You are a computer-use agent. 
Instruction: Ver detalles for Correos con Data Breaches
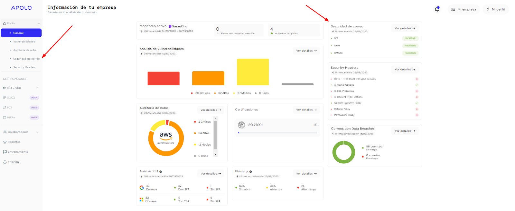tap(405, 131)
